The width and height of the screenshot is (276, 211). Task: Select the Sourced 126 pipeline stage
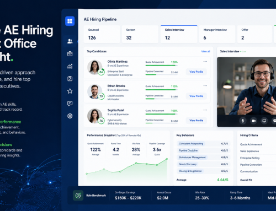pyautogui.click(x=102, y=34)
